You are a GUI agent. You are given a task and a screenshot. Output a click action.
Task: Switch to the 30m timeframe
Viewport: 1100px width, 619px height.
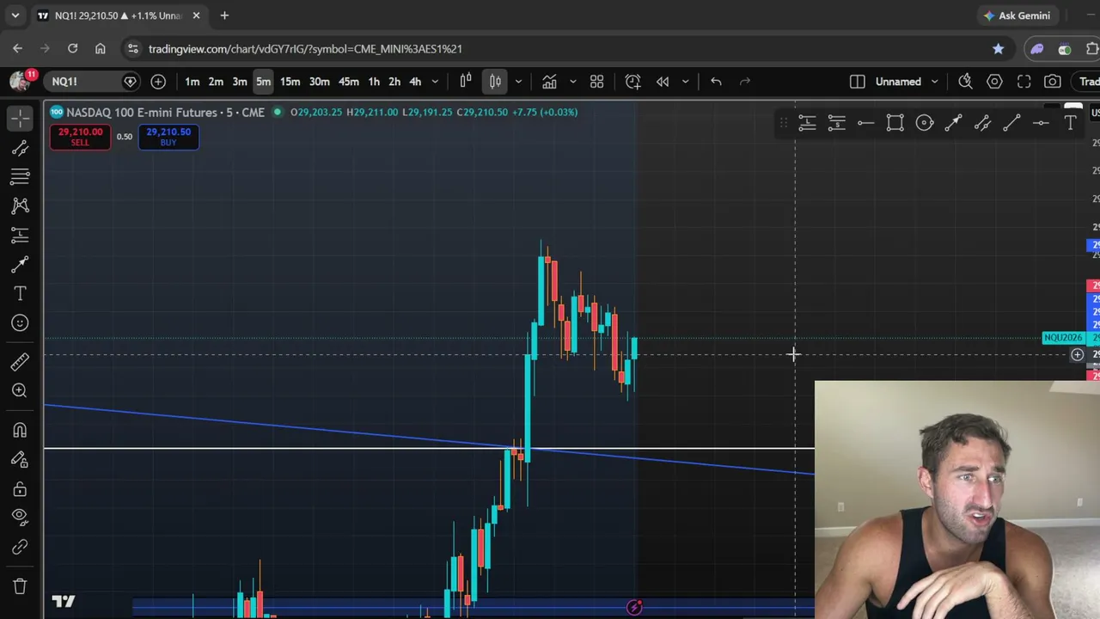(x=319, y=82)
